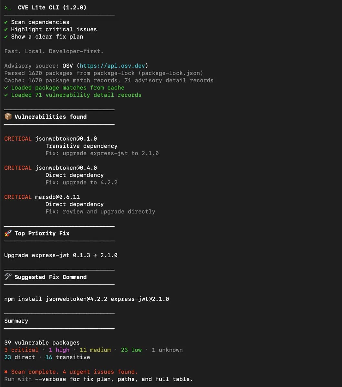The width and height of the screenshot is (342, 387).
Task: Click the CRITICAL label next to jsonwebtoken@0.4.0
Action: (18, 168)
